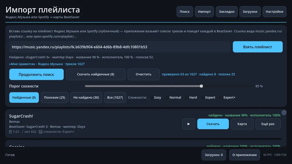
Task: Click the results list scrollbar thumb
Action: click(x=284, y=112)
